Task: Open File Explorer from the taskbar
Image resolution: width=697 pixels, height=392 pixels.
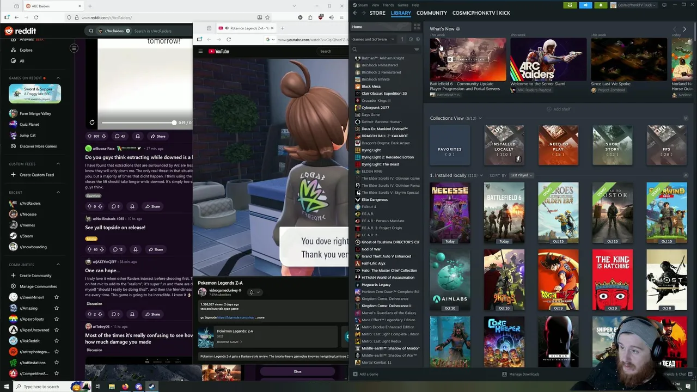Action: pos(112,387)
